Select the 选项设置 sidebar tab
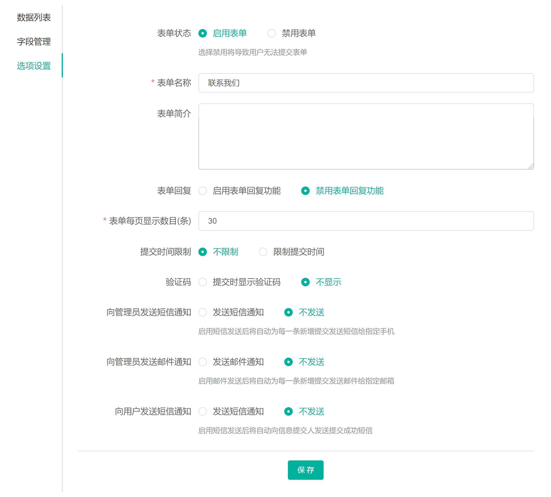Image resolution: width=551 pixels, height=497 pixels. 34,66
